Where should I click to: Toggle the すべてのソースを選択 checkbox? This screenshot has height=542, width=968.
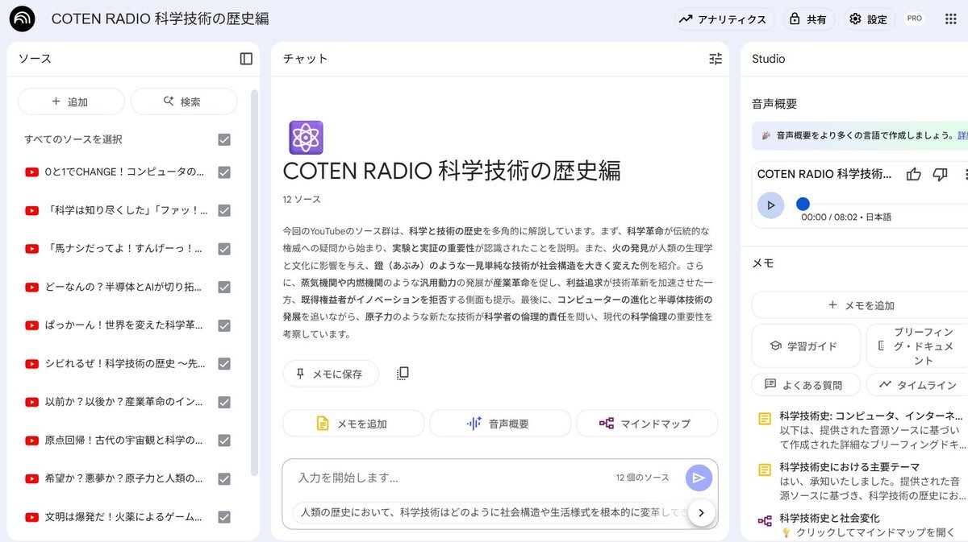click(x=224, y=139)
